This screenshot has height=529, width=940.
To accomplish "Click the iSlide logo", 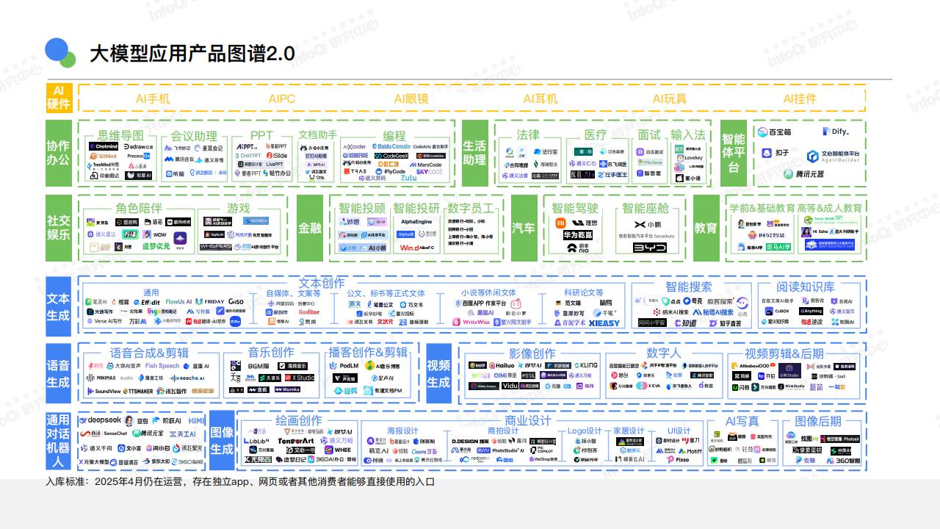I will [x=277, y=156].
